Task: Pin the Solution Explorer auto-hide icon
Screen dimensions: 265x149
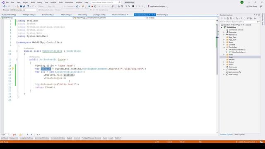Action: click(x=257, y=15)
